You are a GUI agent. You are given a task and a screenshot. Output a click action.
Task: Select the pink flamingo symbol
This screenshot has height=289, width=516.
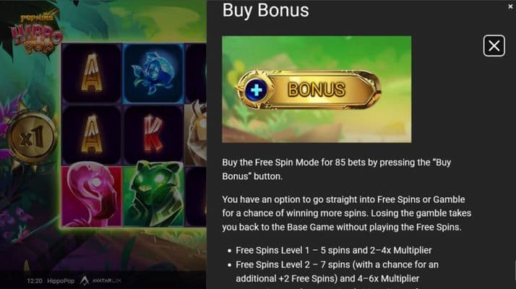[91, 195]
